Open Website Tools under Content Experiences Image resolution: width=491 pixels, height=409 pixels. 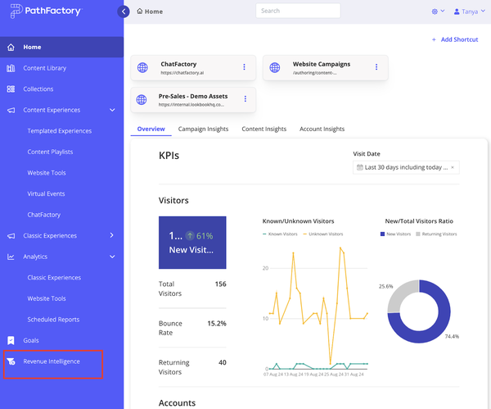coord(47,173)
